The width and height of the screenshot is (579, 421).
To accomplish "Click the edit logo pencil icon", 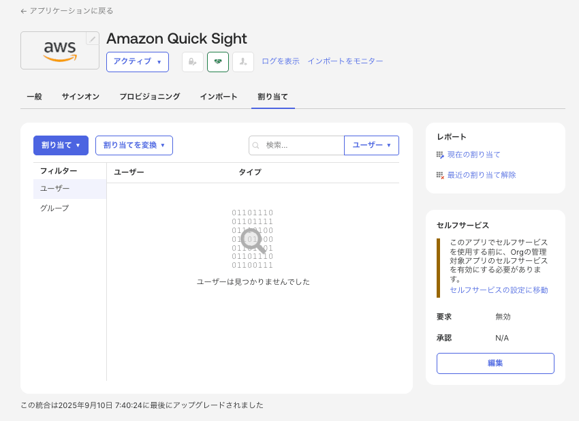I will click(x=93, y=39).
